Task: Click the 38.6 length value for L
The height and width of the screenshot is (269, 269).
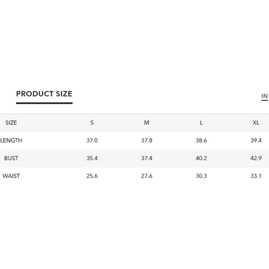Action: (x=201, y=140)
